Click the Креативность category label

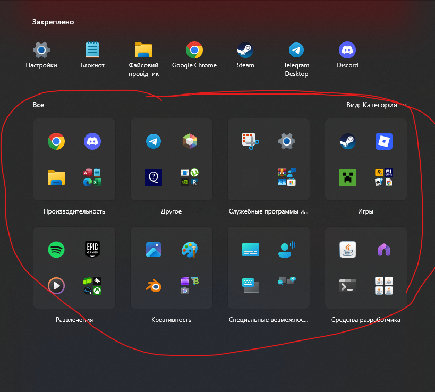point(171,320)
